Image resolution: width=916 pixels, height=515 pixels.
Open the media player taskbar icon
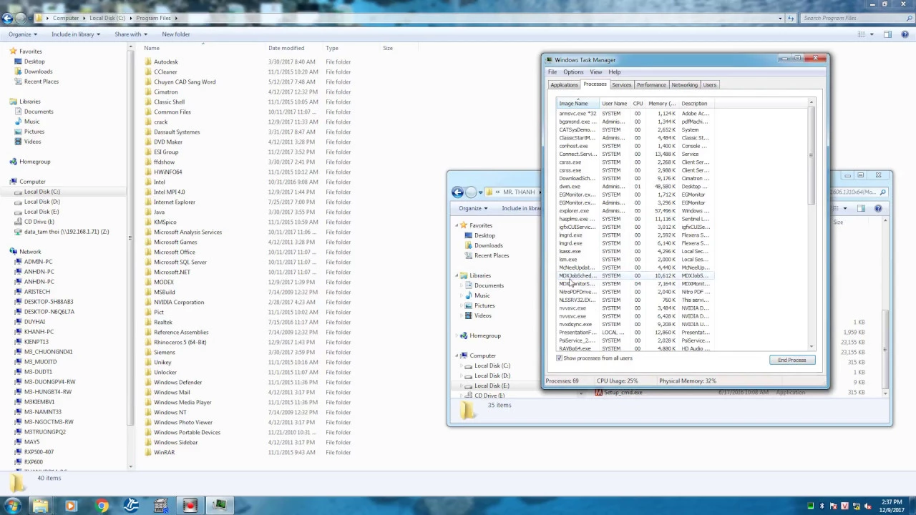click(x=70, y=506)
